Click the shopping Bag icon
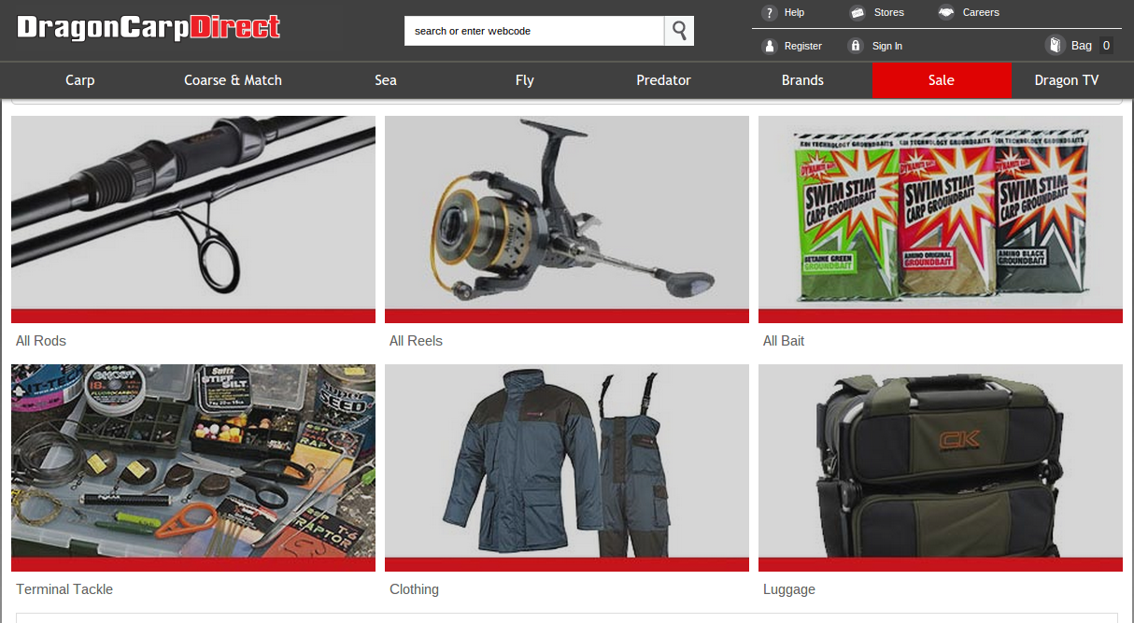Viewport: 1134px width, 623px height. [x=1055, y=45]
